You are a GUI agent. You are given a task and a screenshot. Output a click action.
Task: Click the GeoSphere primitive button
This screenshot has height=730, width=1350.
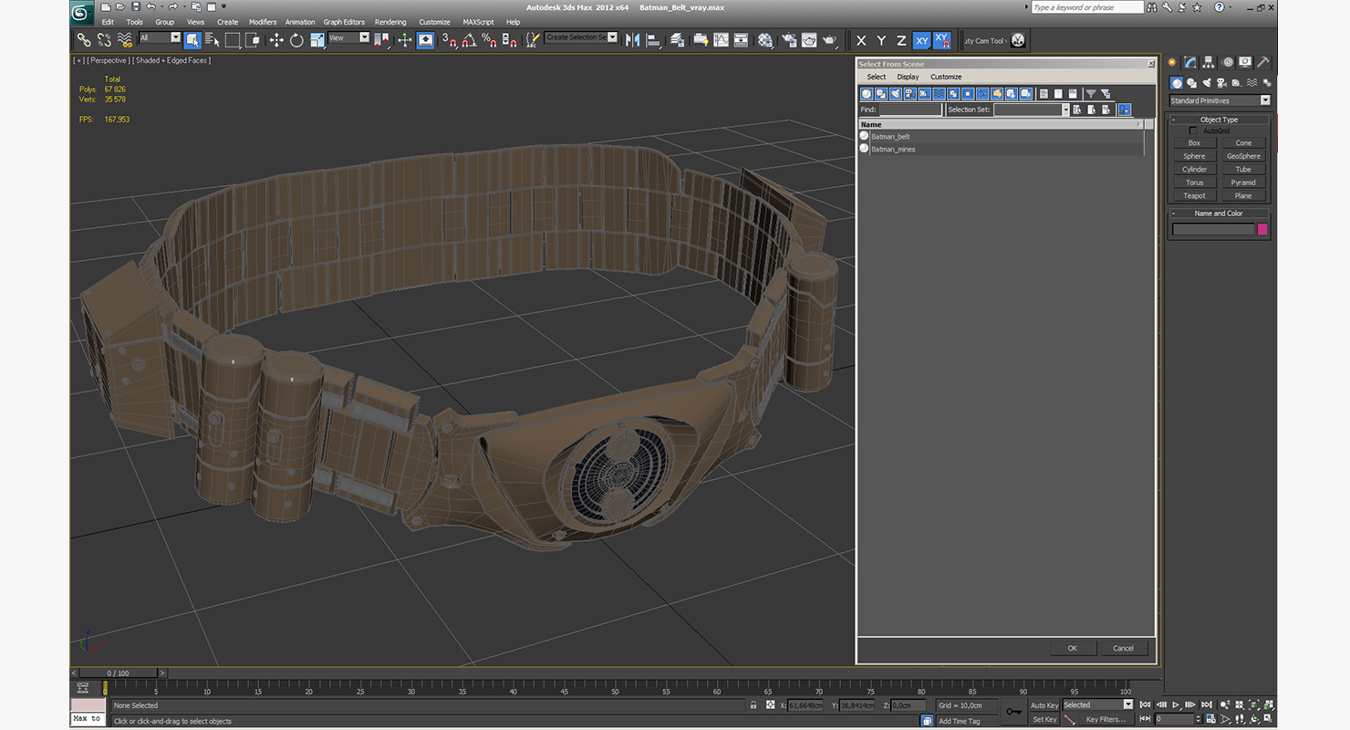[1243, 156]
